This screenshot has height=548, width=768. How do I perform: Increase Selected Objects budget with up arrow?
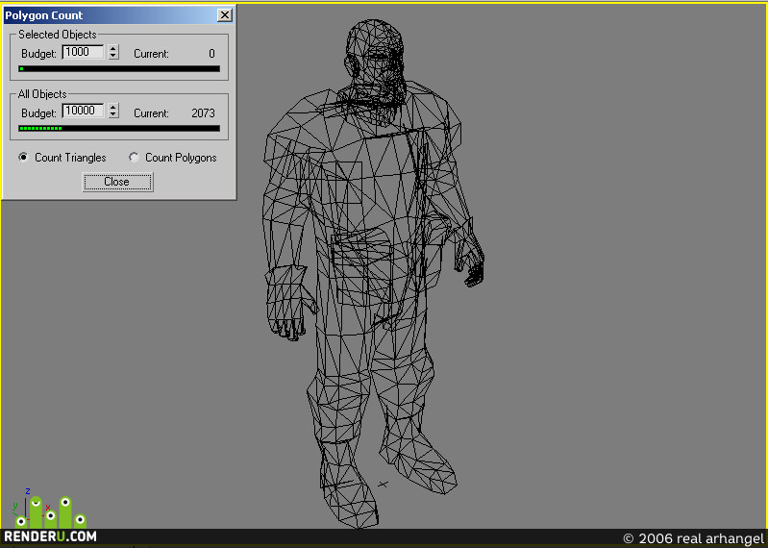click(x=113, y=48)
